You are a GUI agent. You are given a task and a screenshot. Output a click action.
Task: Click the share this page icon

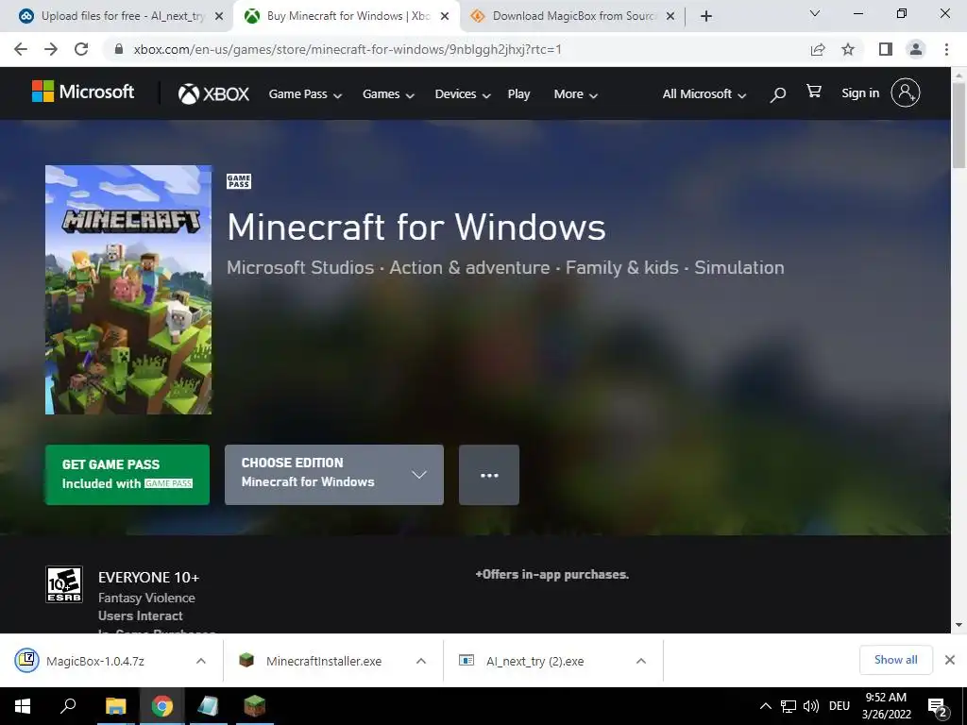tap(818, 49)
